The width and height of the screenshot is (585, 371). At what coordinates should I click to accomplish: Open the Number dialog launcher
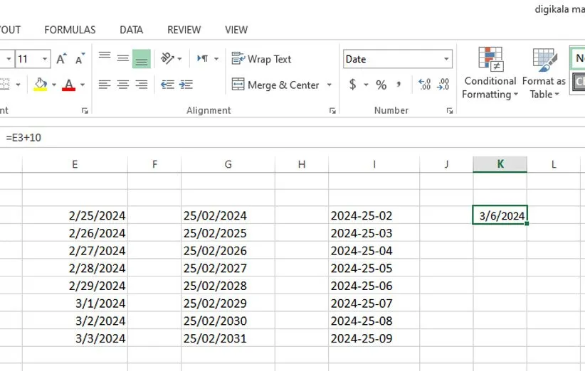point(450,111)
